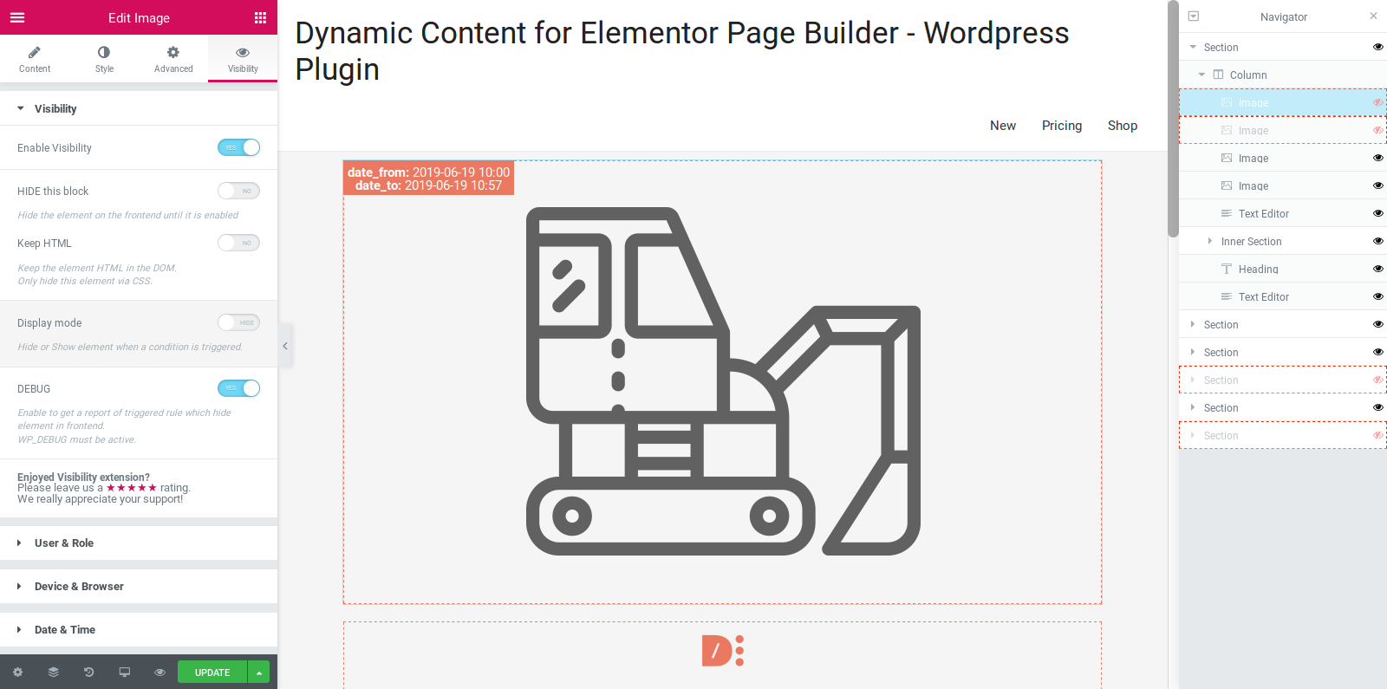Click the Preview changes eye icon
1387x689 pixels.
tap(160, 672)
